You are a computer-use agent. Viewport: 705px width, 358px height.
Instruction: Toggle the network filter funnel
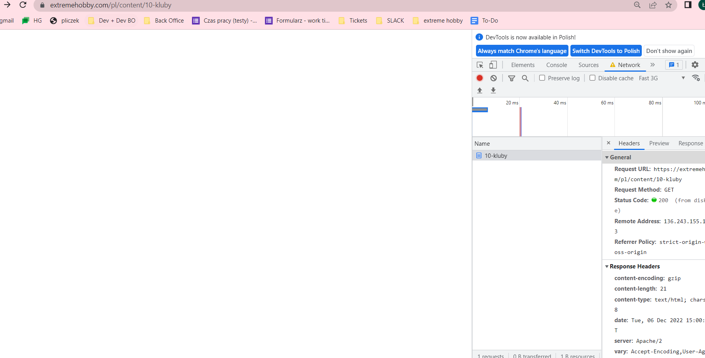click(x=511, y=78)
